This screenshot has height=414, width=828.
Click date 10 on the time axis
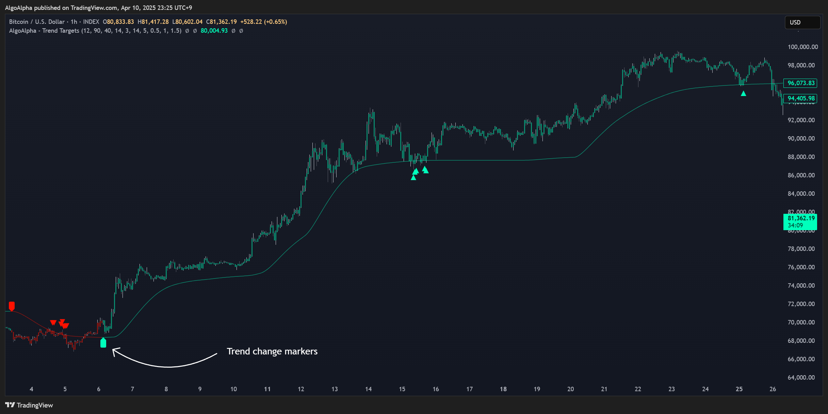pyautogui.click(x=233, y=389)
